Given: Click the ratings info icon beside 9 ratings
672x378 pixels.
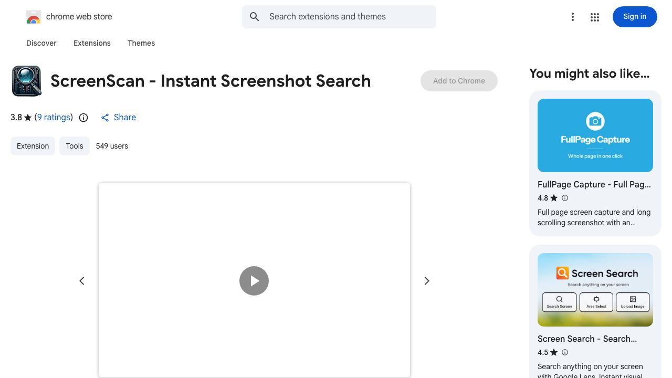Looking at the screenshot, I should click(x=83, y=118).
